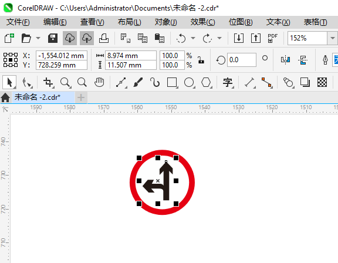
Task: Click the Copy icon
Action: (x=143, y=38)
